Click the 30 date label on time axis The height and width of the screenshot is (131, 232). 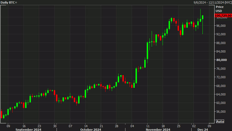(55, 126)
